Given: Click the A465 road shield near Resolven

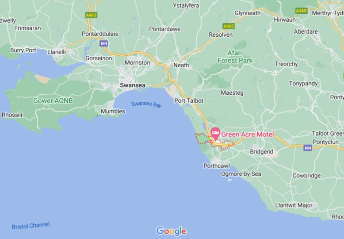Looking at the screenshot, I should click(229, 26).
